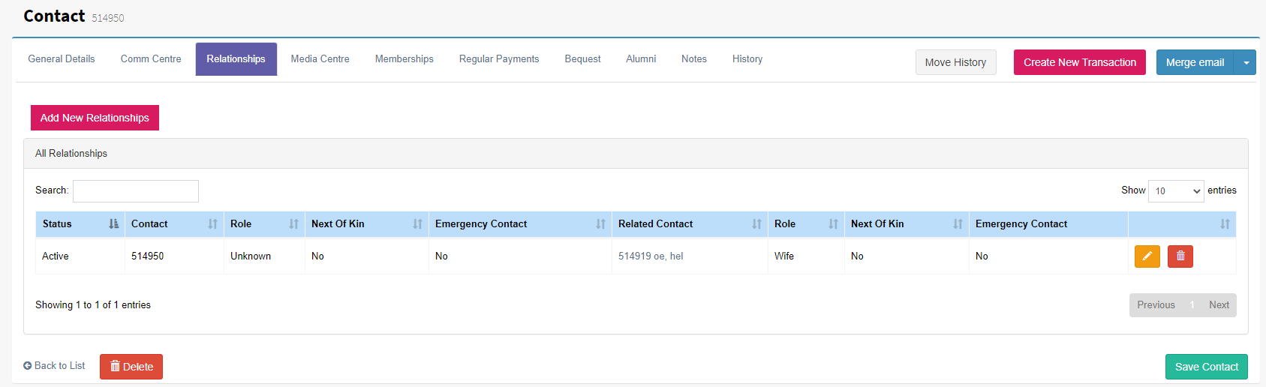This screenshot has width=1266, height=387.
Task: Click the Next pagination button
Action: point(1219,305)
